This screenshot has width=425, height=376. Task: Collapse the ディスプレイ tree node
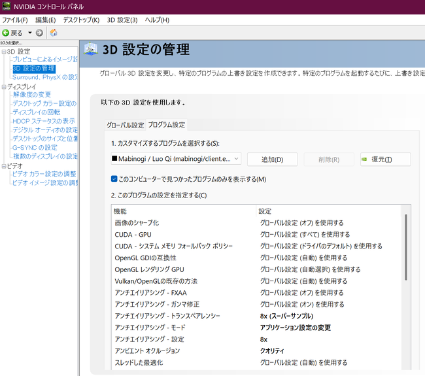[4, 87]
